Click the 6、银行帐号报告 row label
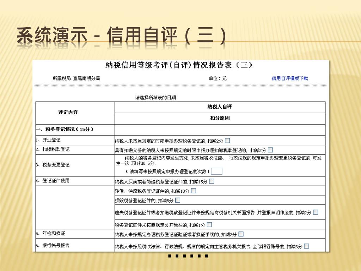 [x=53, y=246]
